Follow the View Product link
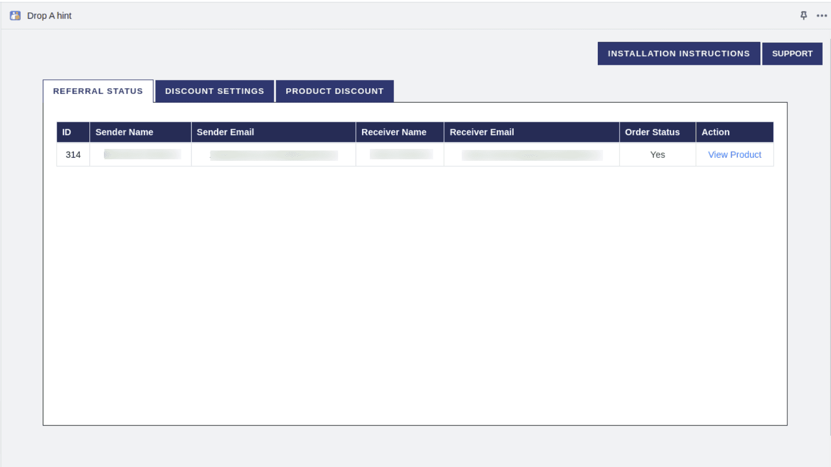The height and width of the screenshot is (467, 831). pyautogui.click(x=734, y=155)
